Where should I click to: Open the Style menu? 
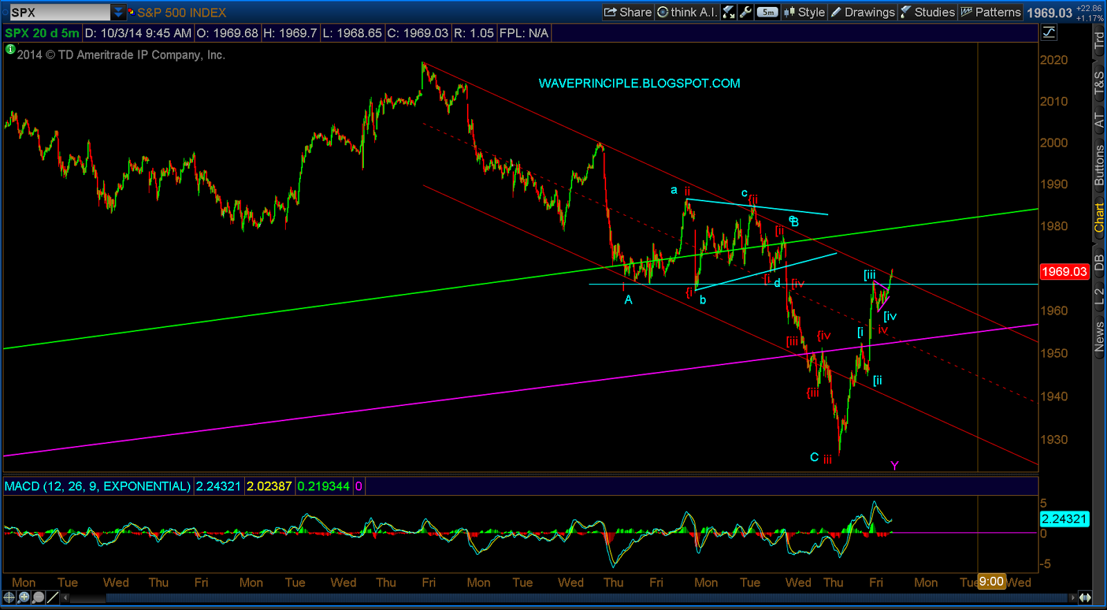[x=804, y=12]
